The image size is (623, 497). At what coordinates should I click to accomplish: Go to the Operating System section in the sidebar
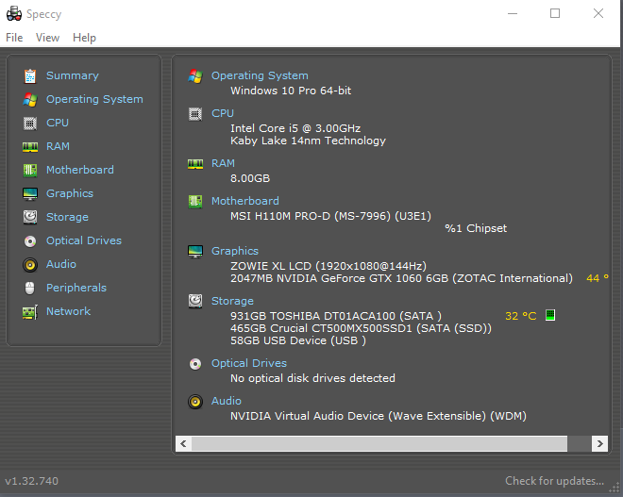click(94, 99)
